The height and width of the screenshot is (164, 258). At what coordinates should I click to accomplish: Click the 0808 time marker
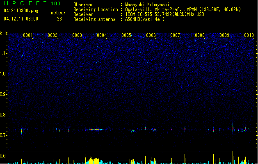(200, 35)
